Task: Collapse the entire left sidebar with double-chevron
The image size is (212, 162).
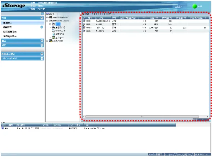Action: (x=42, y=14)
